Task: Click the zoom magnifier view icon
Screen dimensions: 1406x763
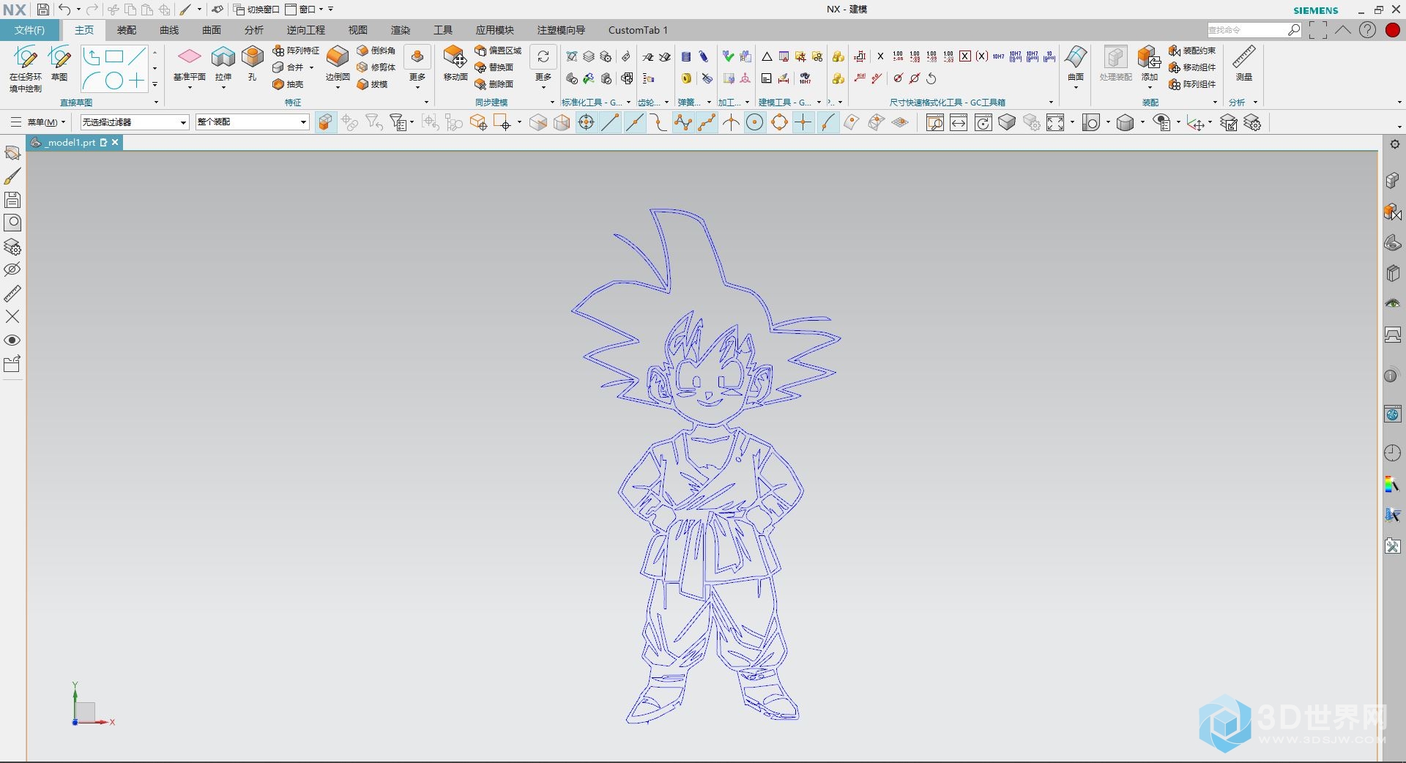Action: pos(935,122)
